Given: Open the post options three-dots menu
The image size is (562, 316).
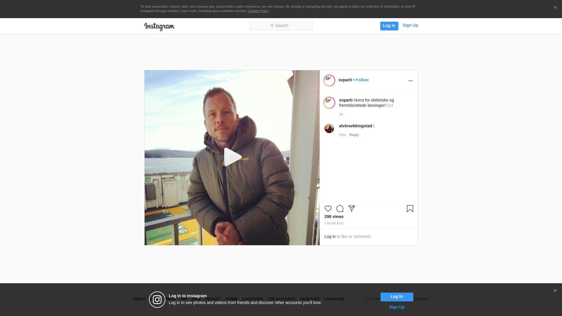Looking at the screenshot, I should click(x=410, y=81).
